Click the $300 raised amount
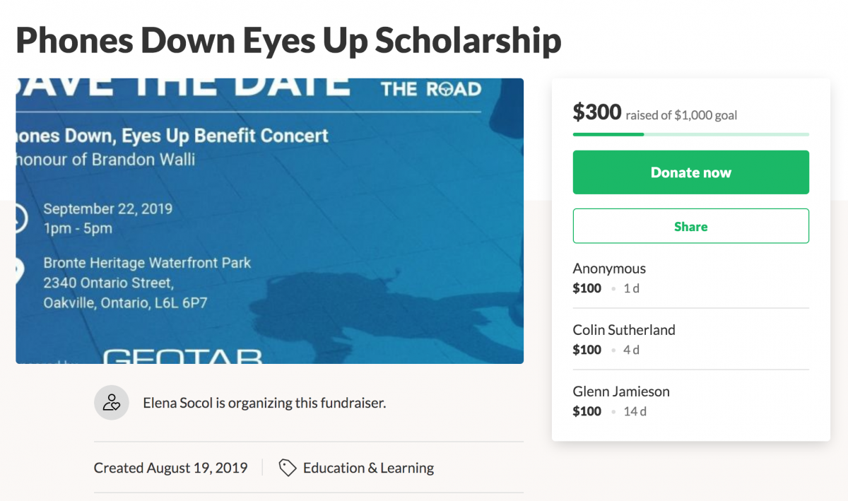This screenshot has width=848, height=501. [597, 112]
